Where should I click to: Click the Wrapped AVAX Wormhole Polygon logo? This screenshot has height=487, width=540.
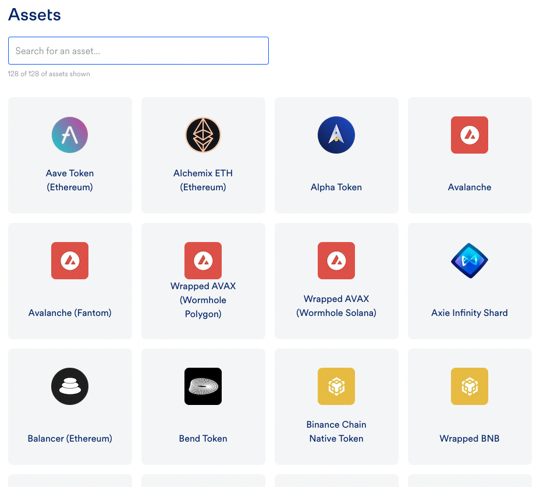click(x=203, y=261)
